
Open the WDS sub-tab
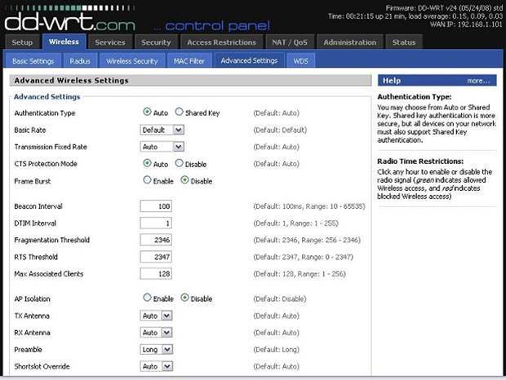(x=301, y=60)
